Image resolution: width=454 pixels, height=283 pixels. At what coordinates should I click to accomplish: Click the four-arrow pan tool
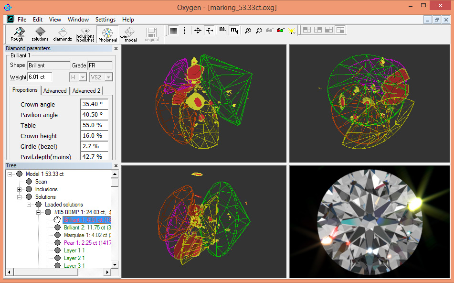pyautogui.click(x=198, y=30)
